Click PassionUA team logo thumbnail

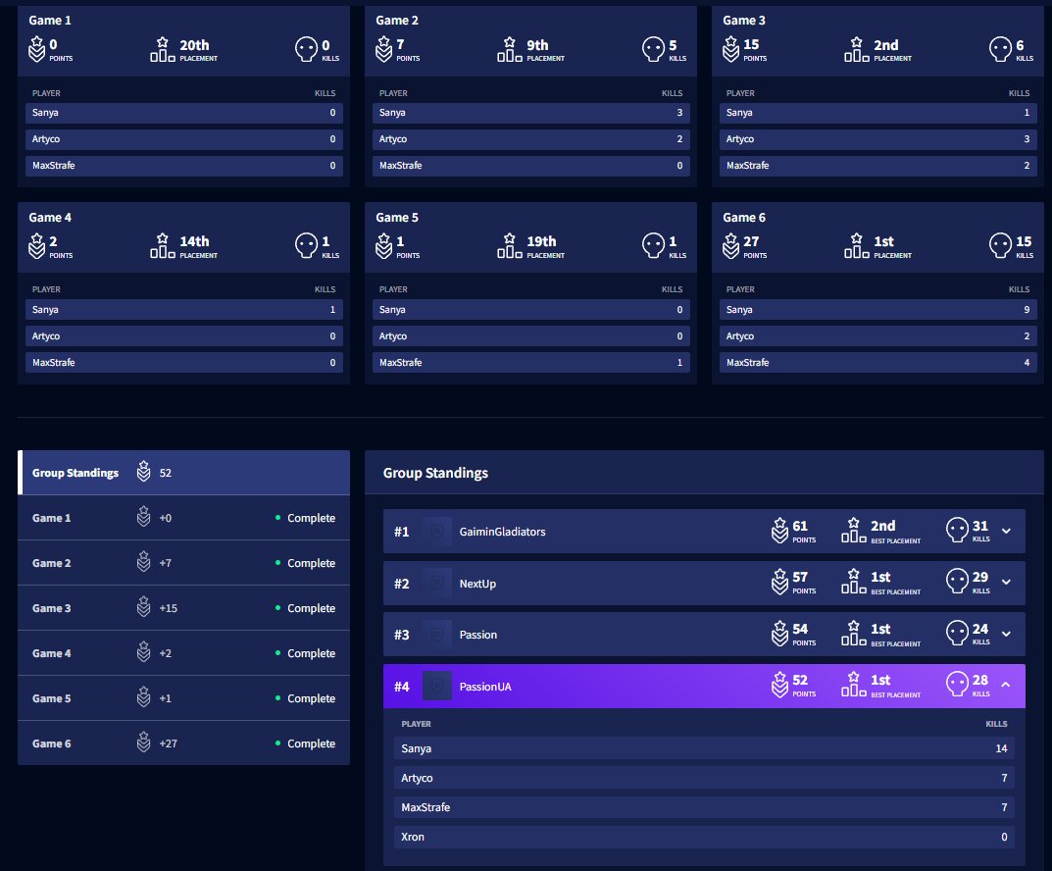coord(436,686)
